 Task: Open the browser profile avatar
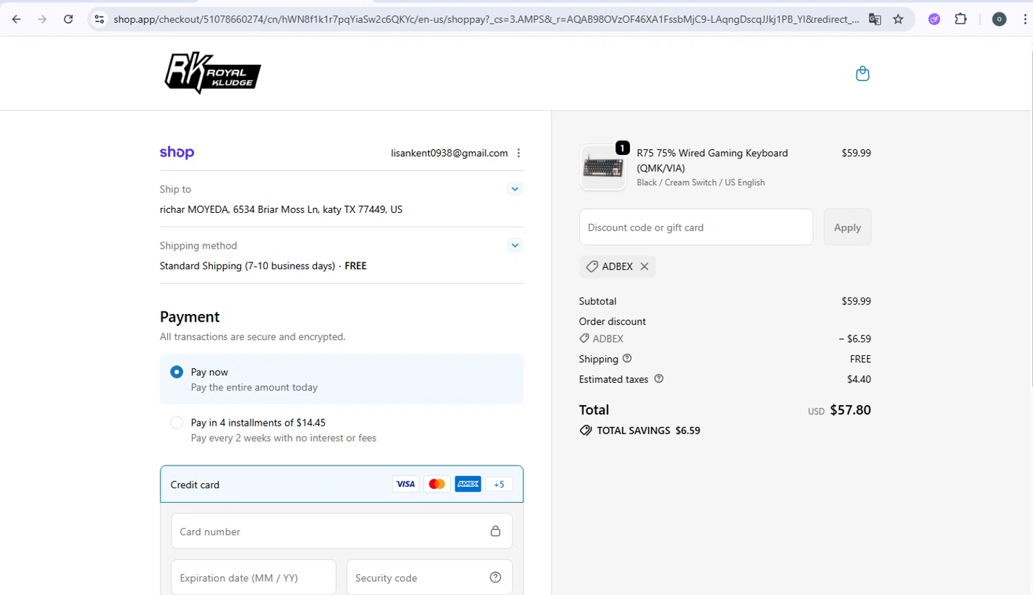tap(999, 19)
